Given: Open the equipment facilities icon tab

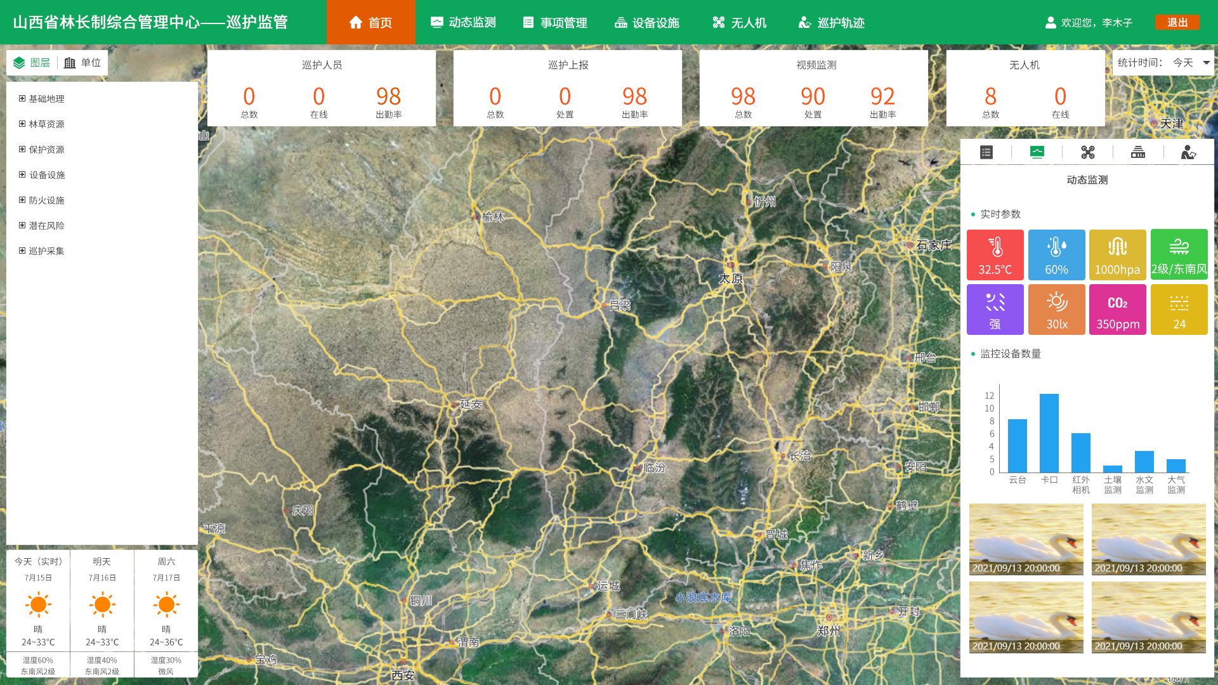Looking at the screenshot, I should coord(1138,152).
